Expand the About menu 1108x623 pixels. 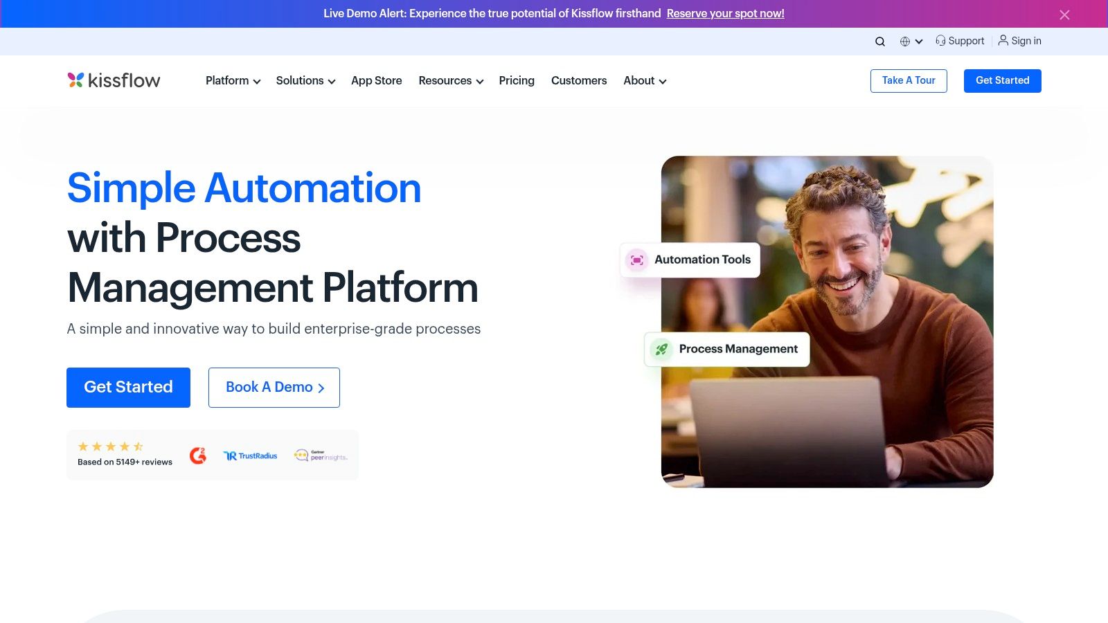pyautogui.click(x=645, y=81)
